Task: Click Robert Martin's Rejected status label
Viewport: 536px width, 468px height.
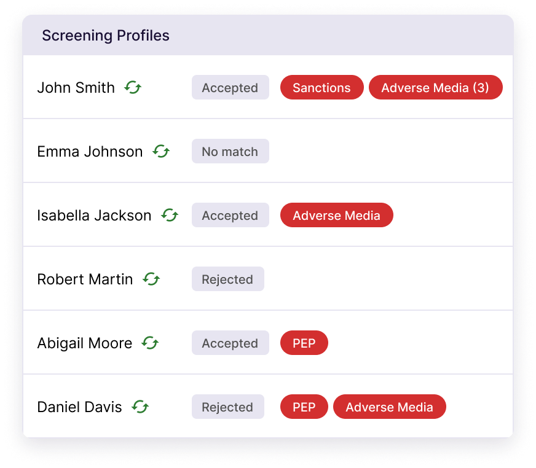Action: click(227, 279)
